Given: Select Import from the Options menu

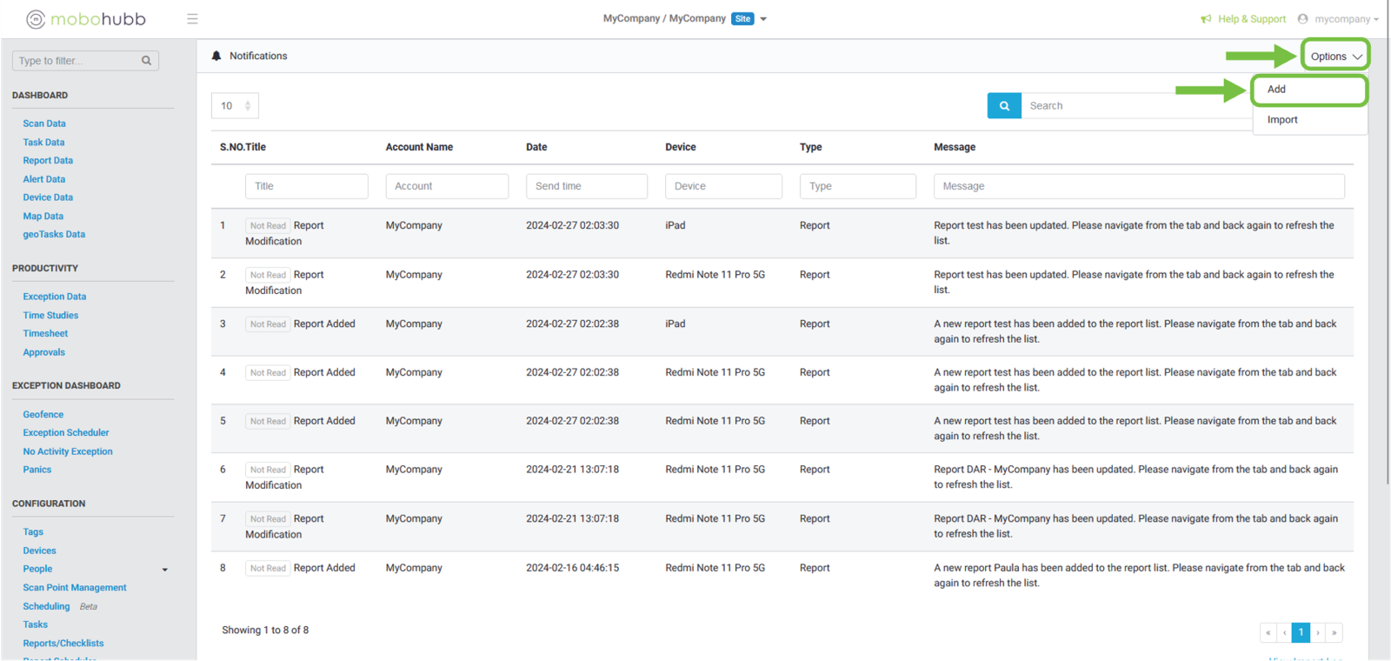Looking at the screenshot, I should tap(1282, 120).
